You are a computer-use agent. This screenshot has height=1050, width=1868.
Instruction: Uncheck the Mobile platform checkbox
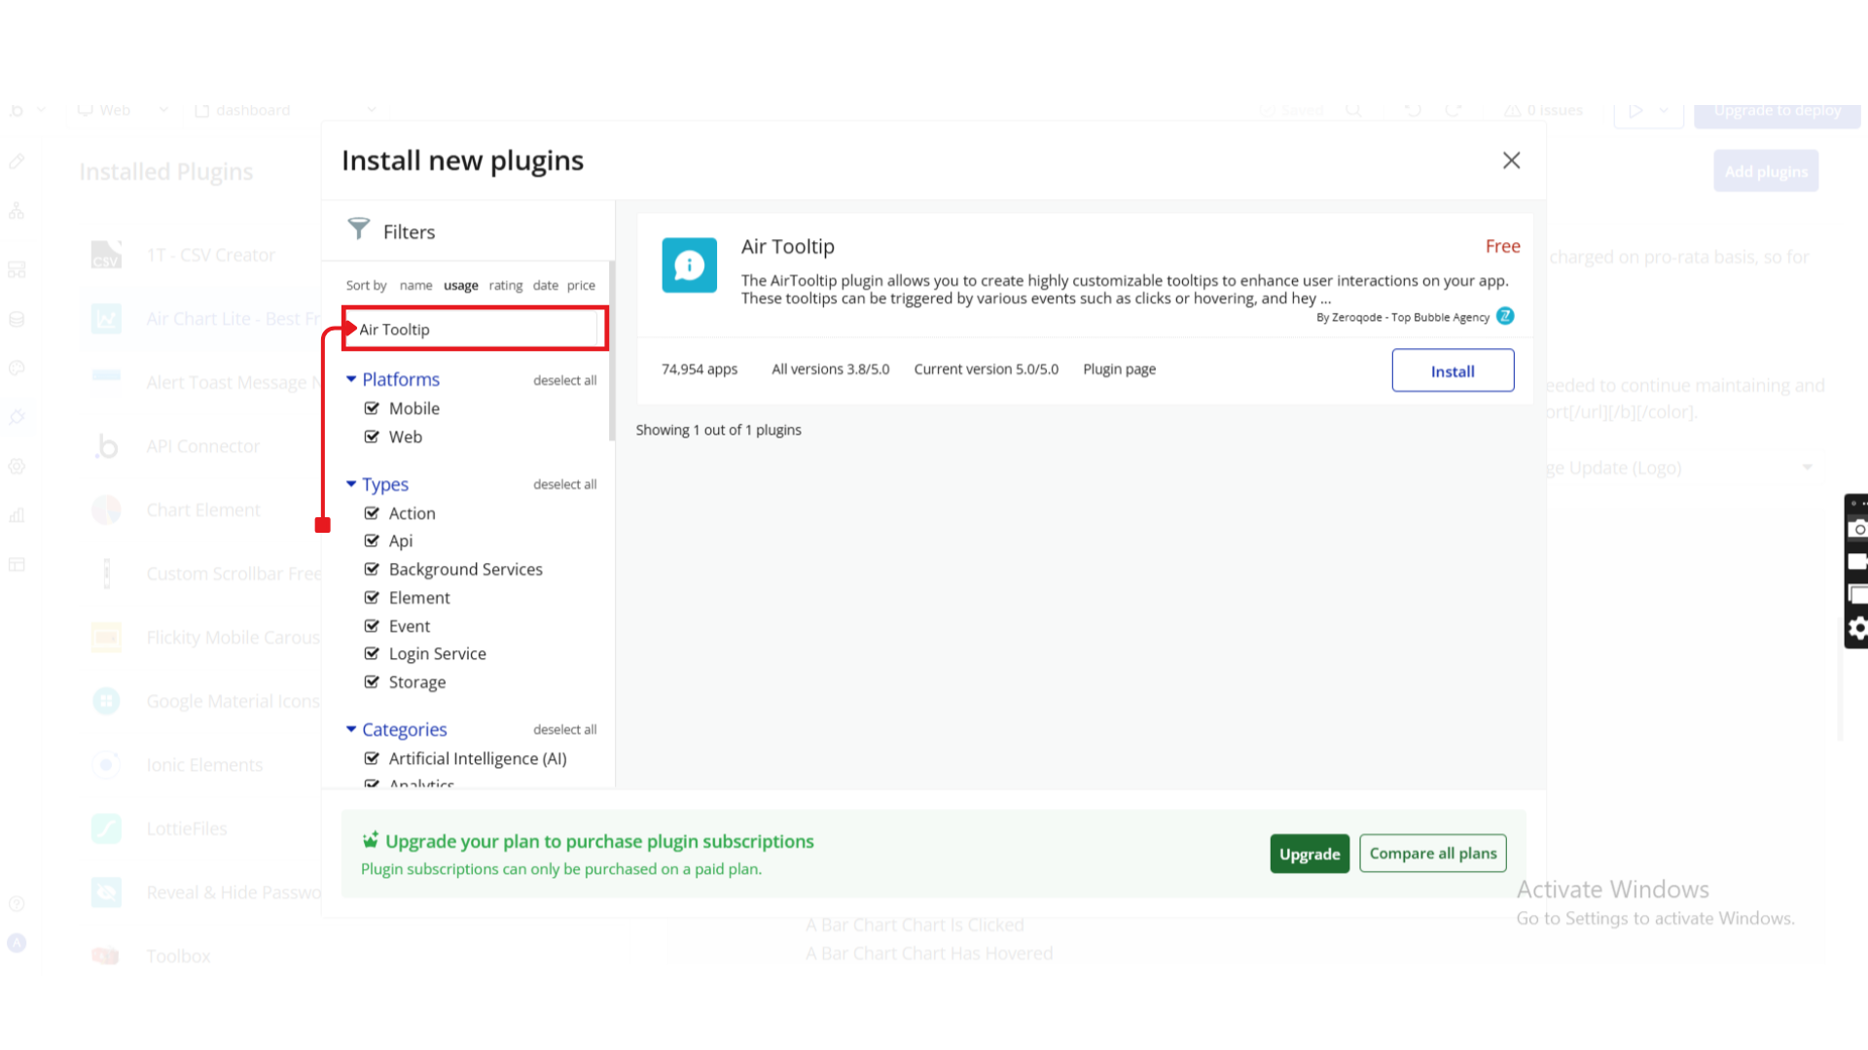(372, 408)
